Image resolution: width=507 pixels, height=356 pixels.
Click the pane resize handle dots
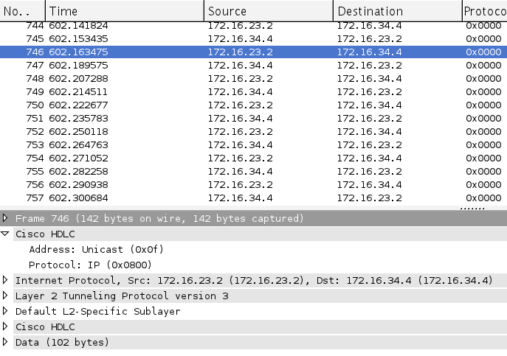[x=472, y=208]
